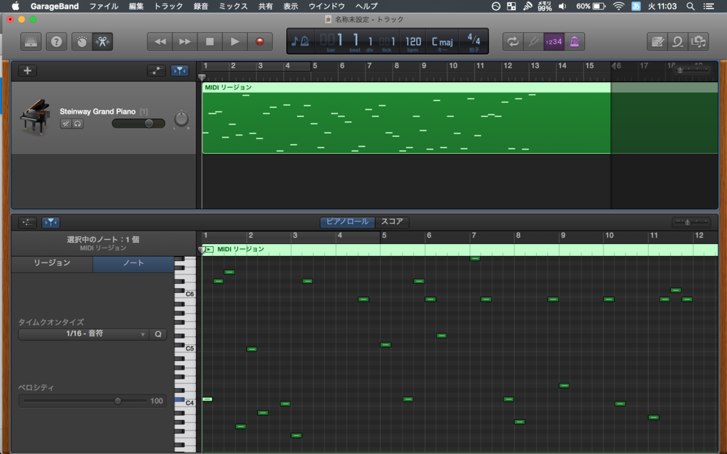The height and width of the screenshot is (454, 727).
Task: Switch to the Score tab
Action: 392,221
